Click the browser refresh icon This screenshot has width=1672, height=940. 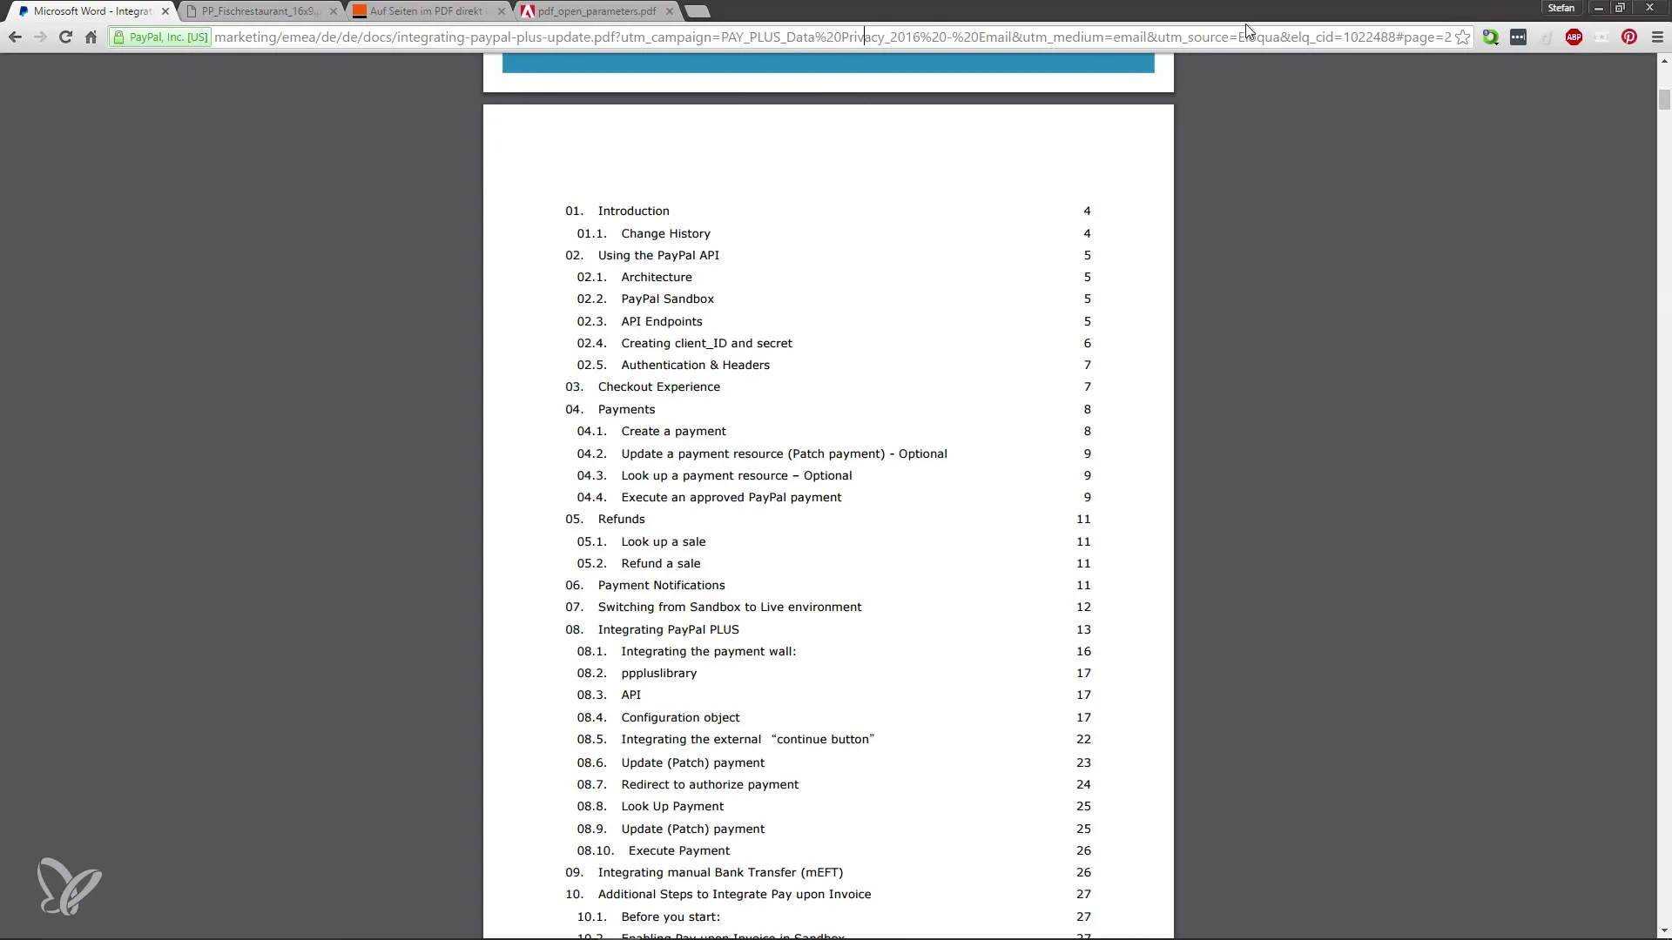[x=65, y=37]
